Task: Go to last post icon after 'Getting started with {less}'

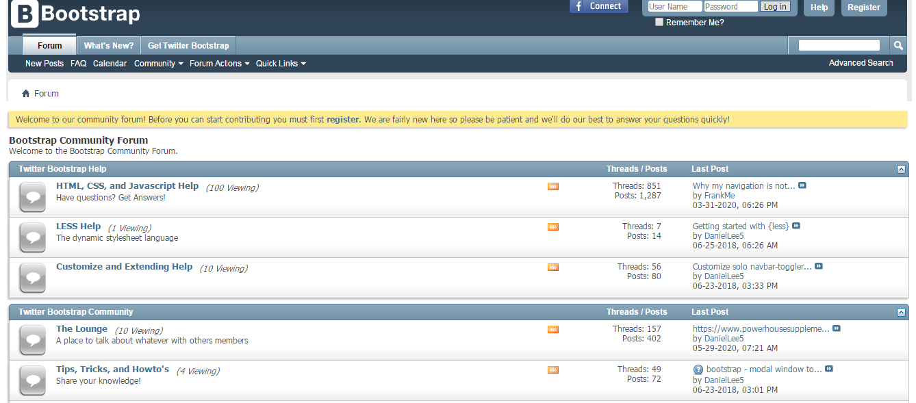Action: 796,226
